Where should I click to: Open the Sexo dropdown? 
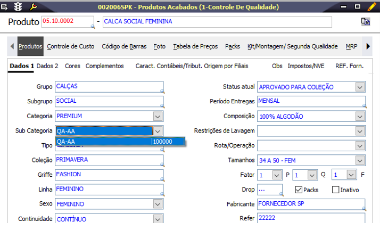coord(158,204)
